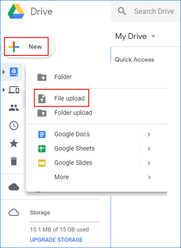Open Starred star icon
The image size is (181, 248).
(14, 143)
